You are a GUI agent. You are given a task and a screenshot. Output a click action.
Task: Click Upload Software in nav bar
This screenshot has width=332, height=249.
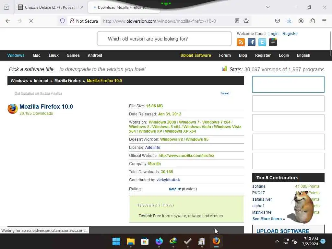pos(196,55)
